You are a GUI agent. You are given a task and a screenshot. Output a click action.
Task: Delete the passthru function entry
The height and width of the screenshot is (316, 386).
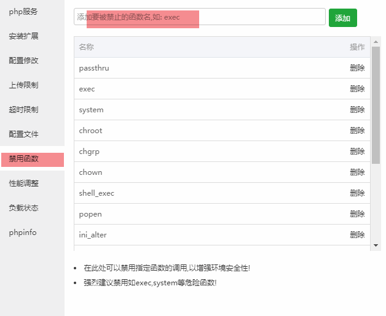click(357, 68)
